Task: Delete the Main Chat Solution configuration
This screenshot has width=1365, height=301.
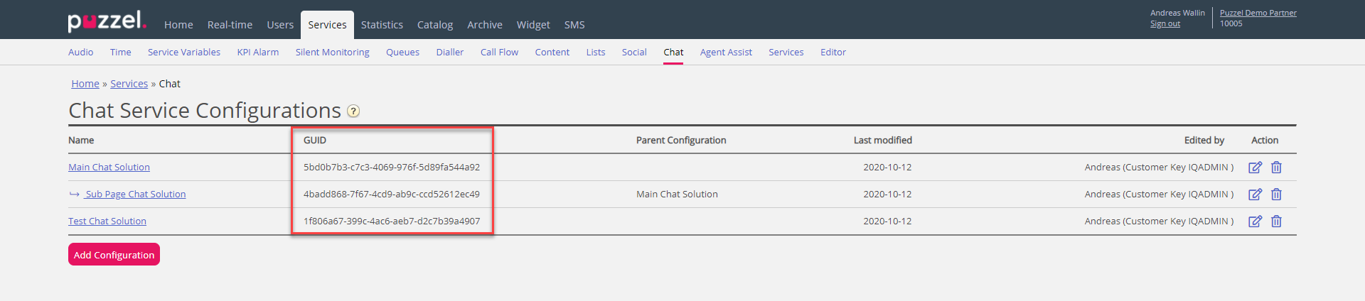Action: point(1276,168)
